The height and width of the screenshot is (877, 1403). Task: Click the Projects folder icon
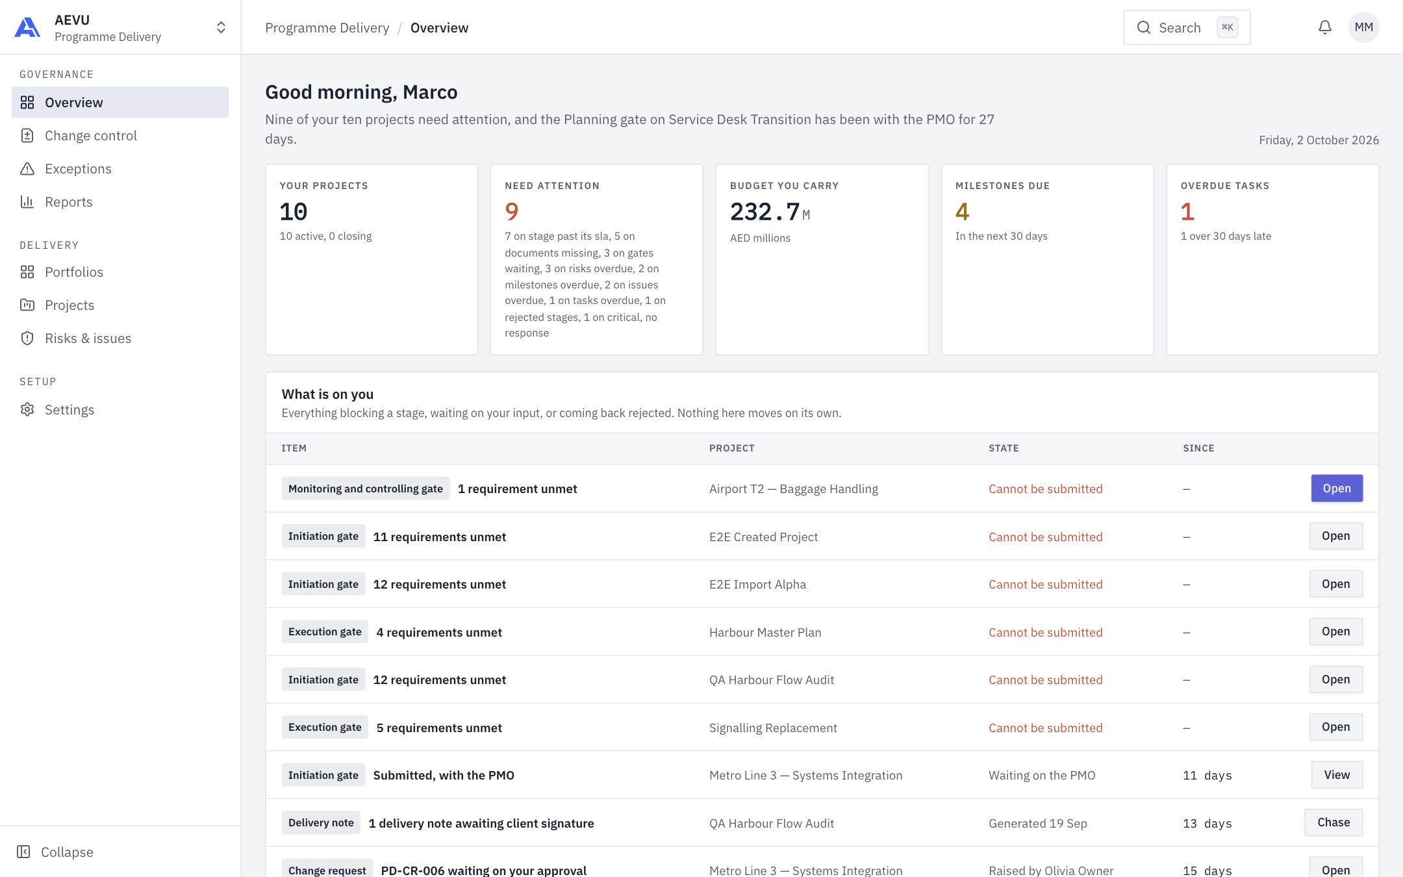tap(27, 305)
